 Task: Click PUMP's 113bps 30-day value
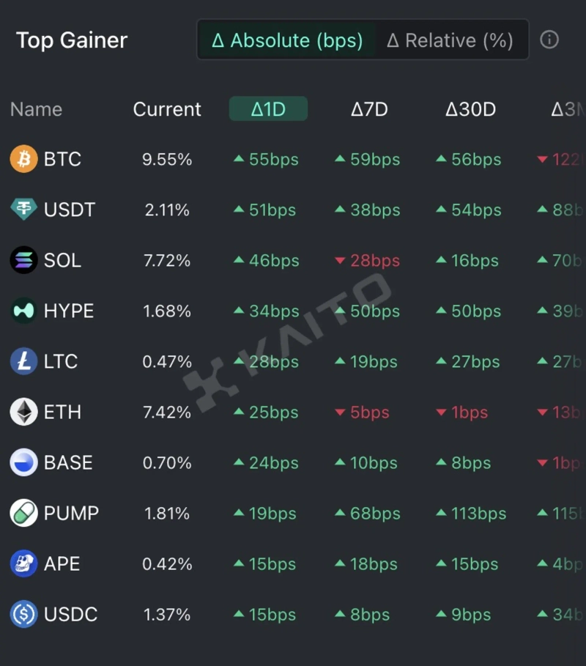[x=478, y=513]
